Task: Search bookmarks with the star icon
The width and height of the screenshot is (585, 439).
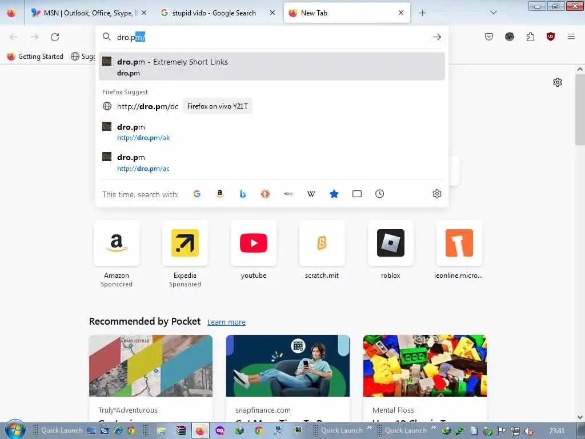Action: coord(334,194)
